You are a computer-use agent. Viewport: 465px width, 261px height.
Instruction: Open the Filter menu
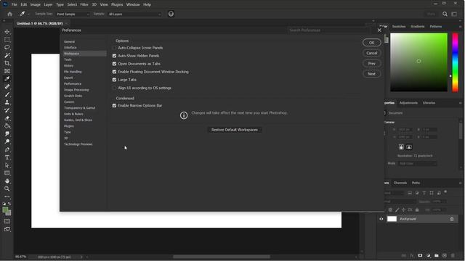click(x=84, y=4)
